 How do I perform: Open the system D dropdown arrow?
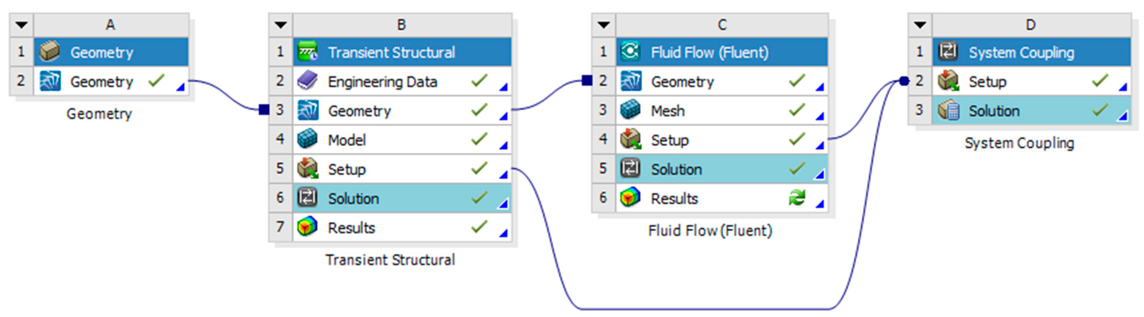coord(920,25)
